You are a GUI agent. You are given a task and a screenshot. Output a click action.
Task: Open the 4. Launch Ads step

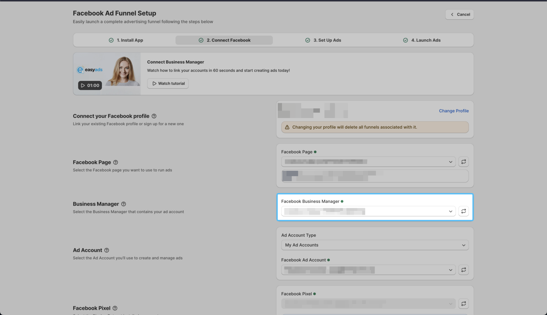pos(422,40)
